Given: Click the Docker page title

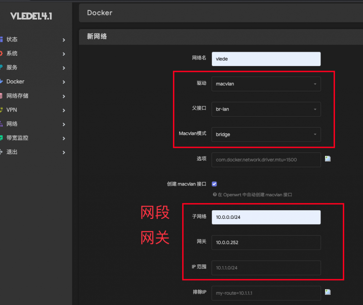Looking at the screenshot, I should tap(100, 13).
